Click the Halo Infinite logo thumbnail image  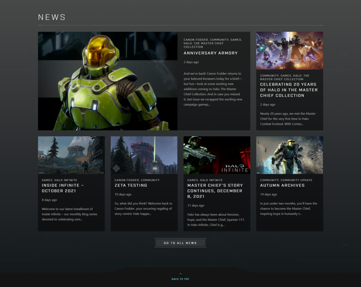[x=217, y=155]
